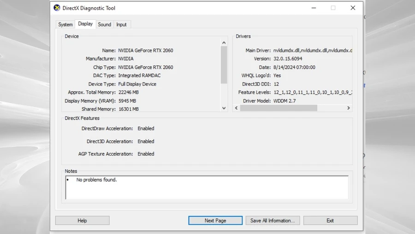Click the Help button
The height and width of the screenshot is (234, 415).
coord(83,221)
